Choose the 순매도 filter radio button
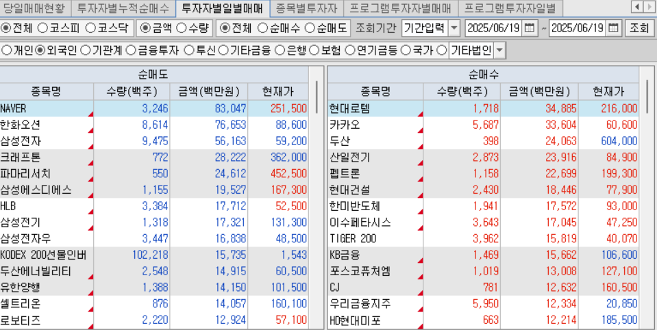 310,29
